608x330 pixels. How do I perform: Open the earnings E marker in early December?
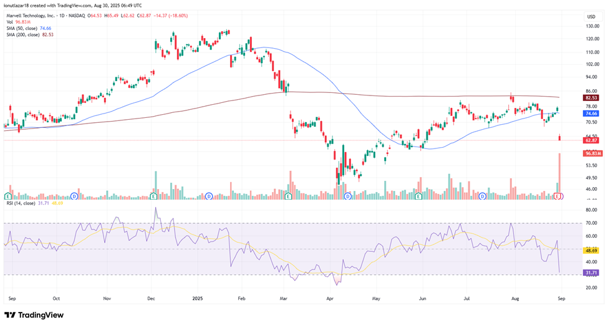coord(153,196)
